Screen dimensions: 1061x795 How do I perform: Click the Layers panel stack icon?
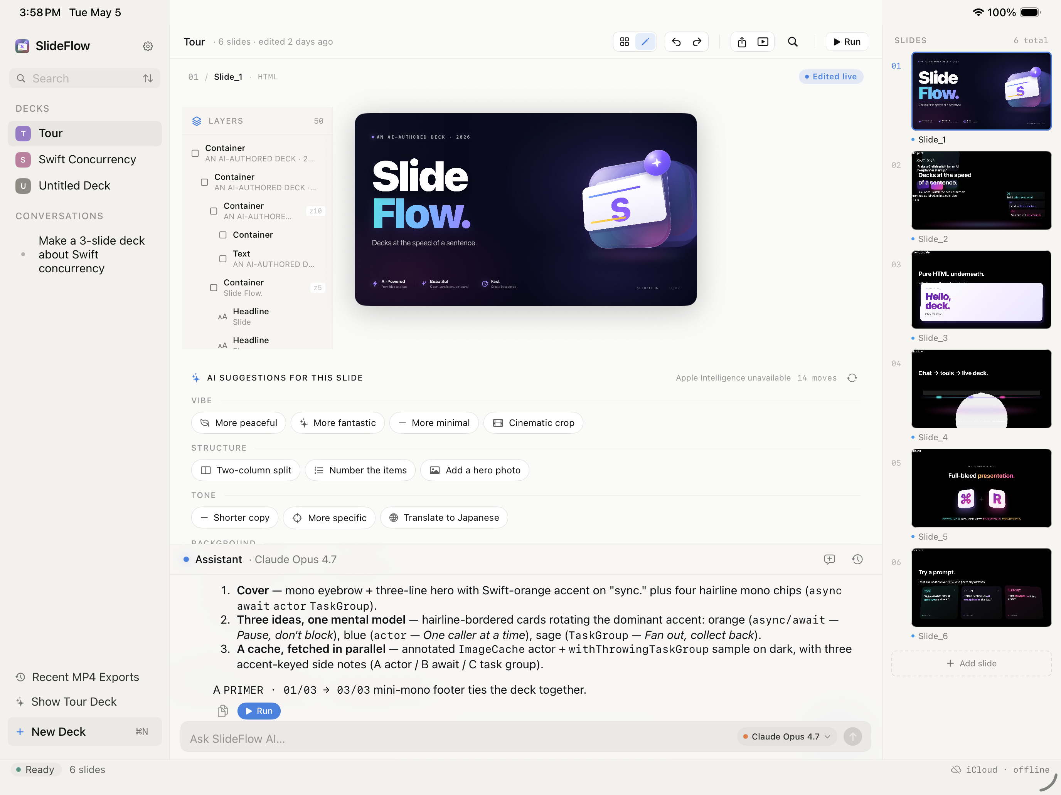click(x=197, y=121)
